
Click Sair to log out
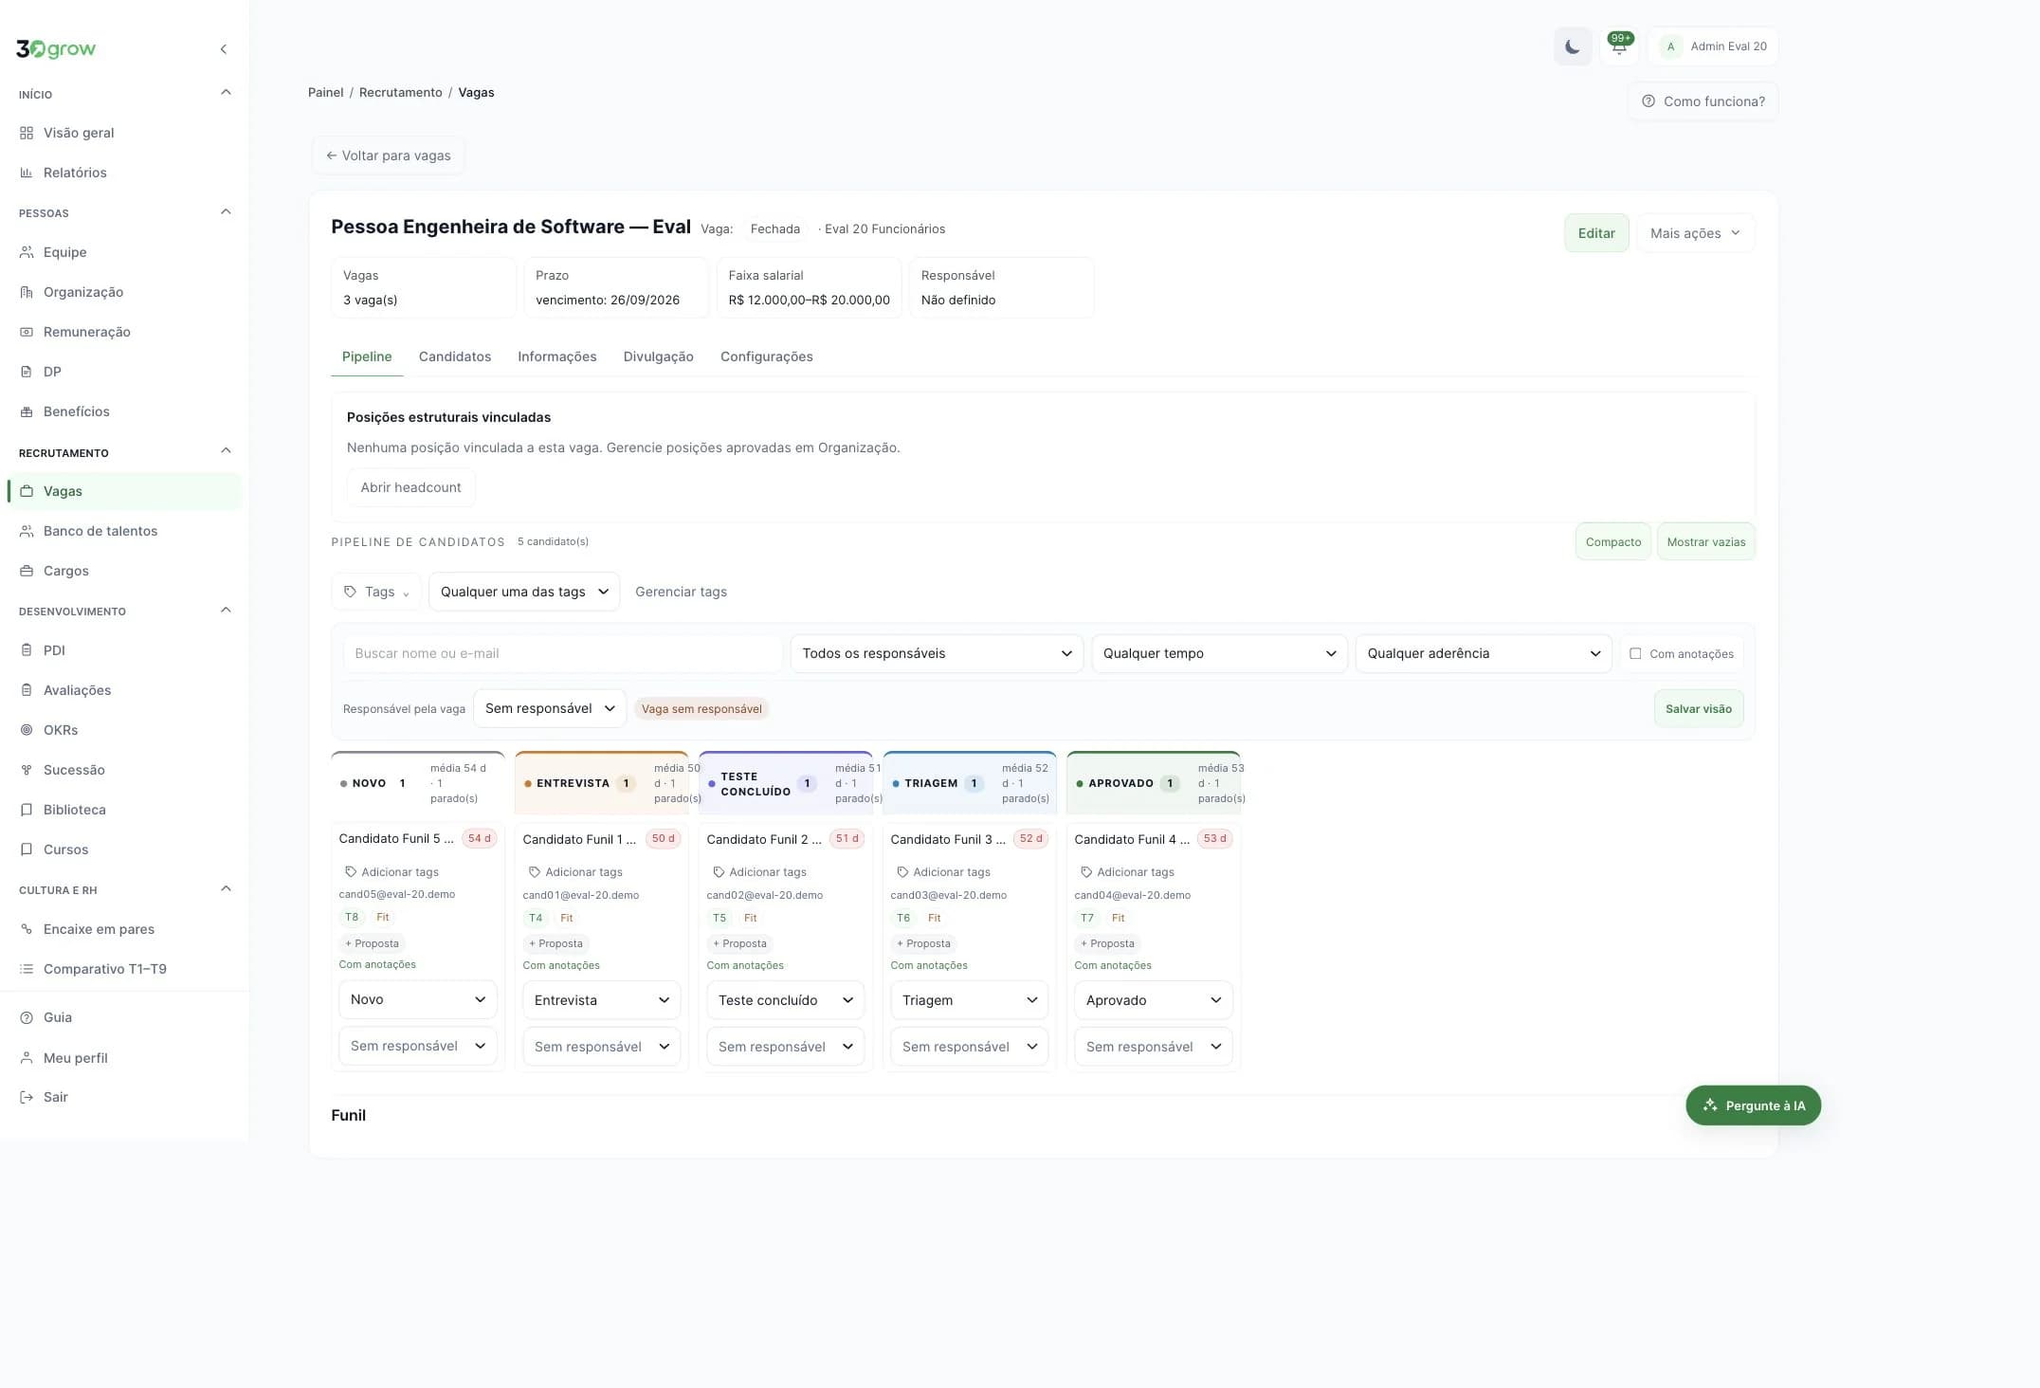123,1097
